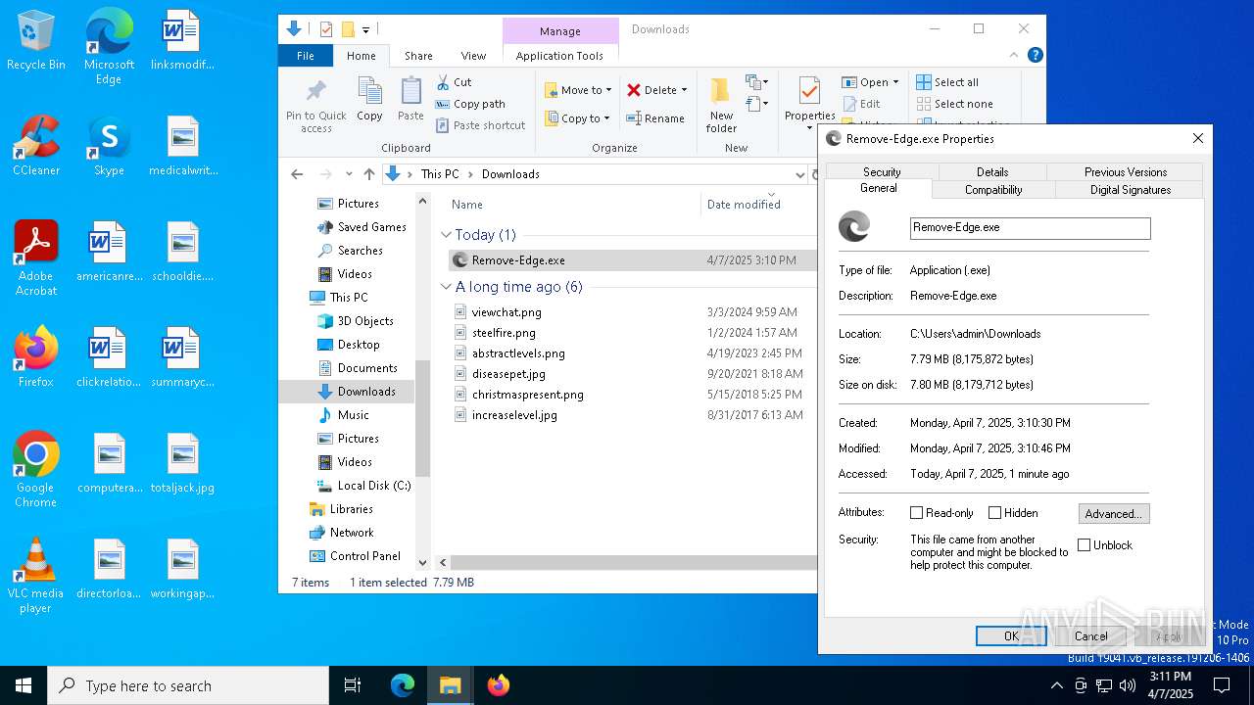Click the Paste icon in Clipboard group

point(410,92)
